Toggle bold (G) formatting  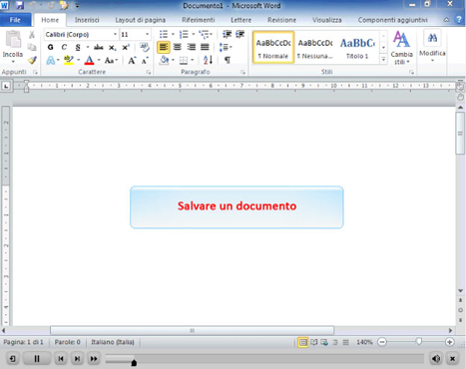pos(51,47)
